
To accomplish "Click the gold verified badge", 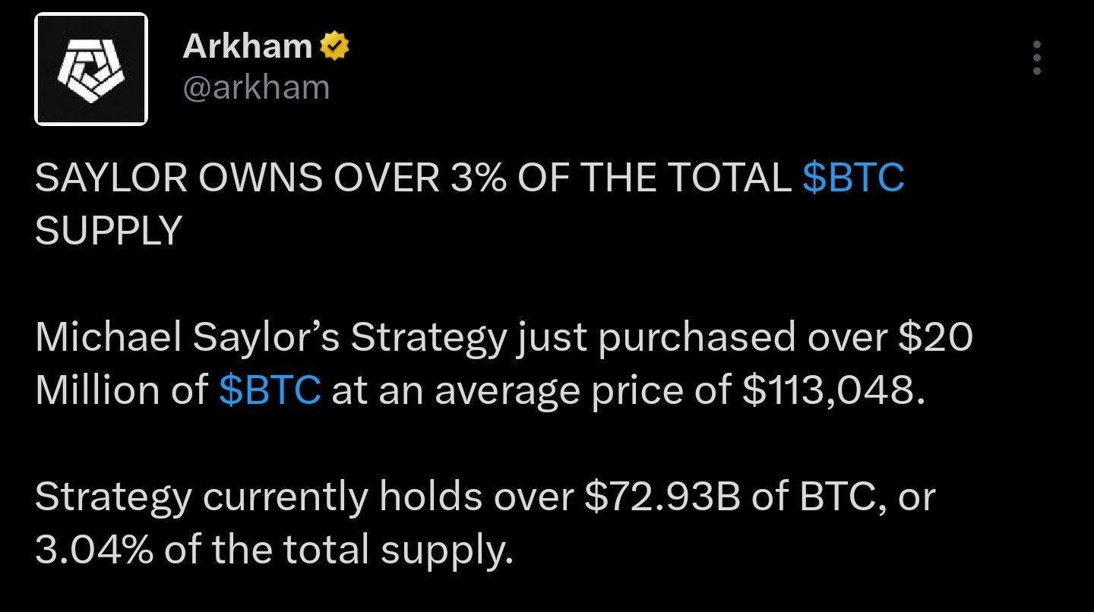I will point(335,47).
